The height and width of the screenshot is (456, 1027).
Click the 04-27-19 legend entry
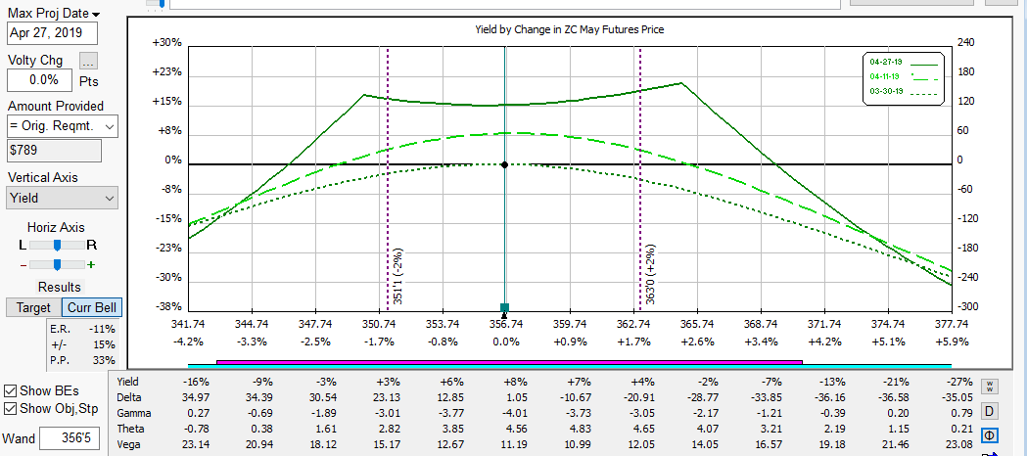[904, 63]
